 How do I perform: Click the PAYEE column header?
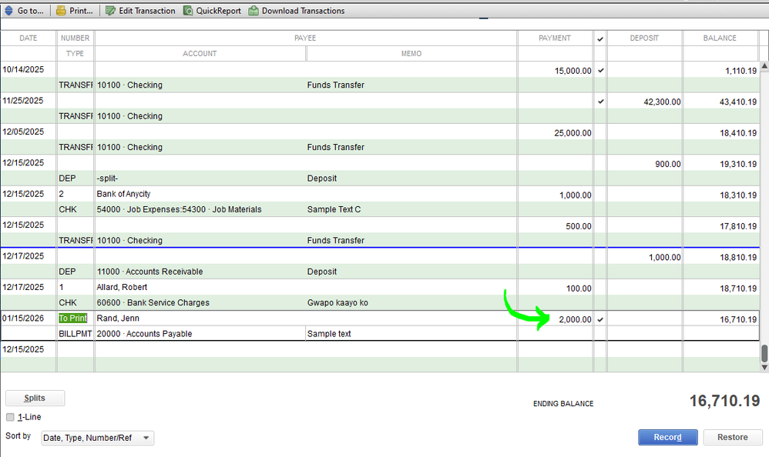click(x=305, y=38)
